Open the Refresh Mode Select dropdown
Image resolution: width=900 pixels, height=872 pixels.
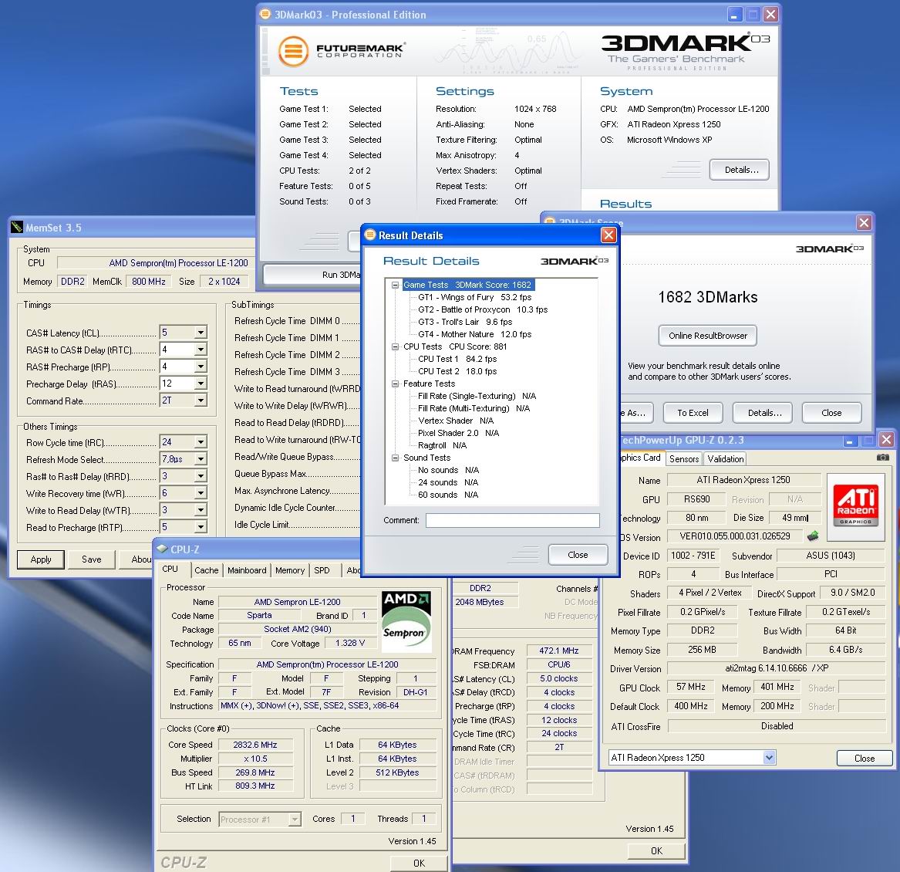(201, 458)
